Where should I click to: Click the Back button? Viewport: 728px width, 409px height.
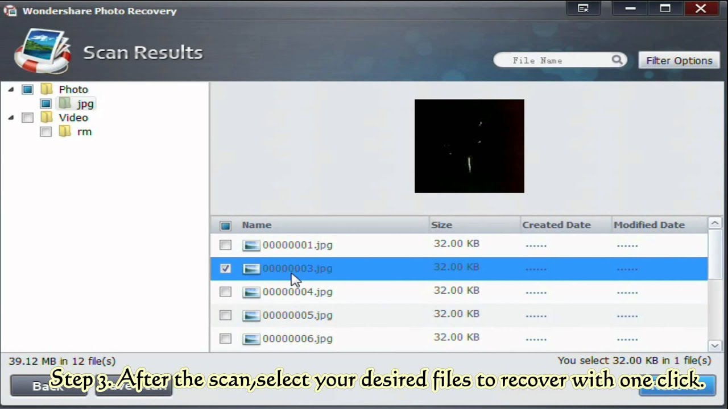(x=48, y=386)
